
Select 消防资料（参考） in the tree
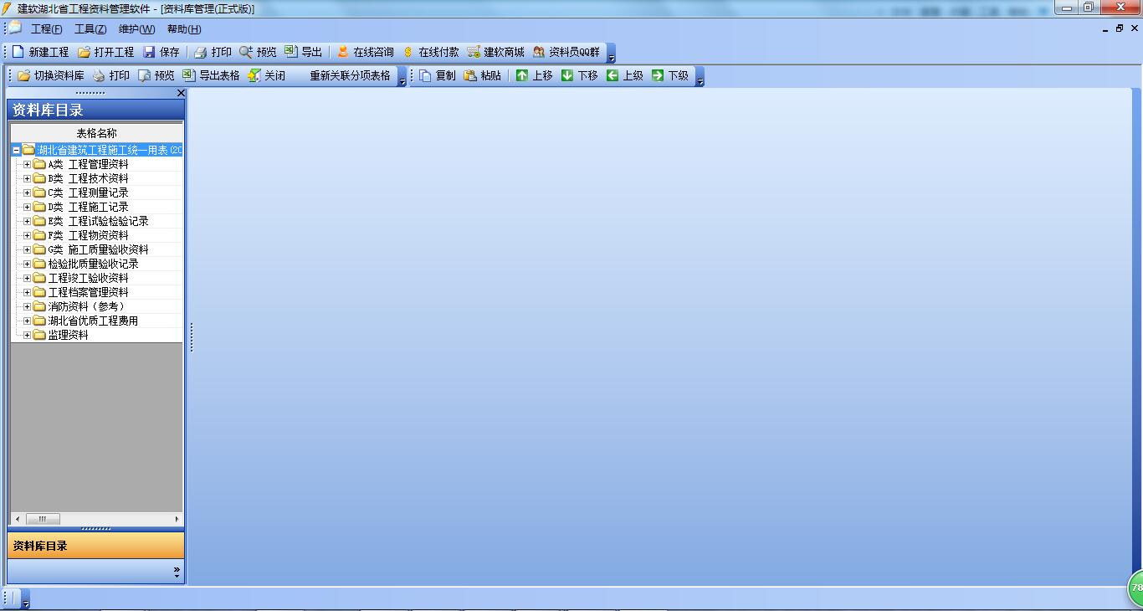pos(89,306)
